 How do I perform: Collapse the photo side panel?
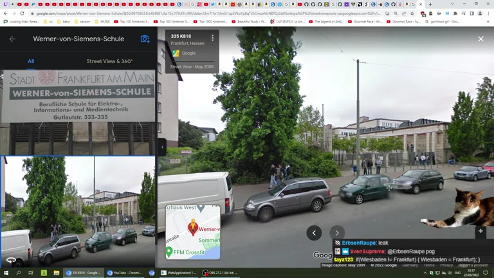161,147
